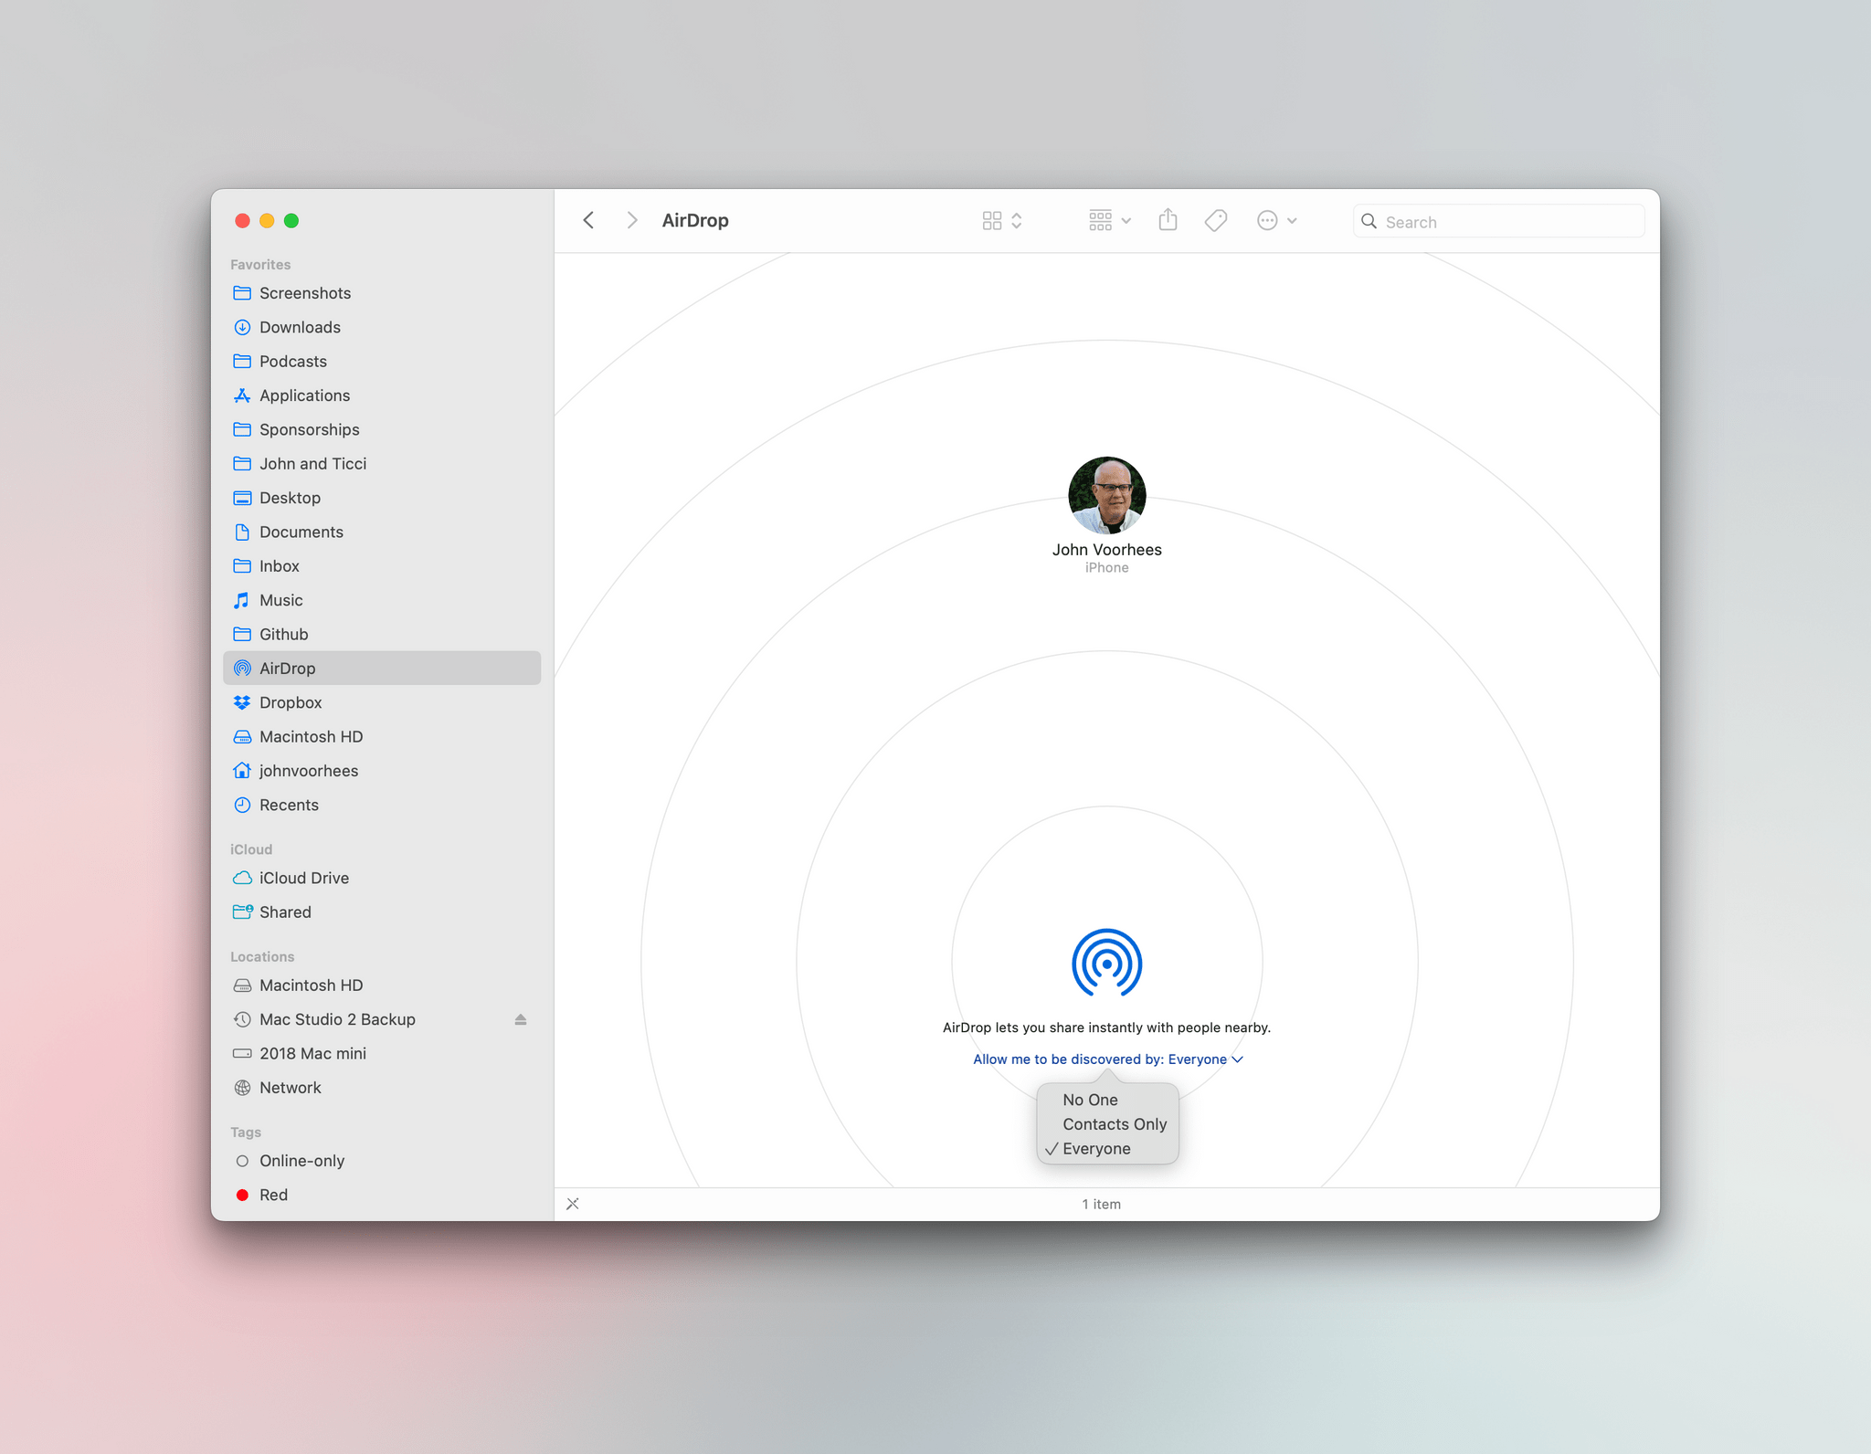Open Dropbox from the sidebar

point(382,702)
